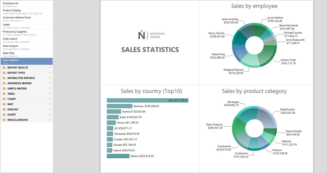Select Products by Suppliers report

click(x=16, y=32)
